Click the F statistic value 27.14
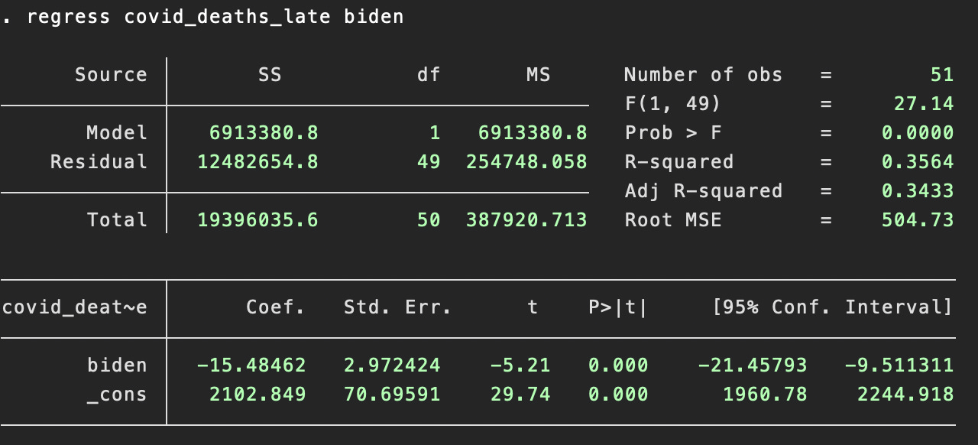This screenshot has width=978, height=445. [924, 104]
